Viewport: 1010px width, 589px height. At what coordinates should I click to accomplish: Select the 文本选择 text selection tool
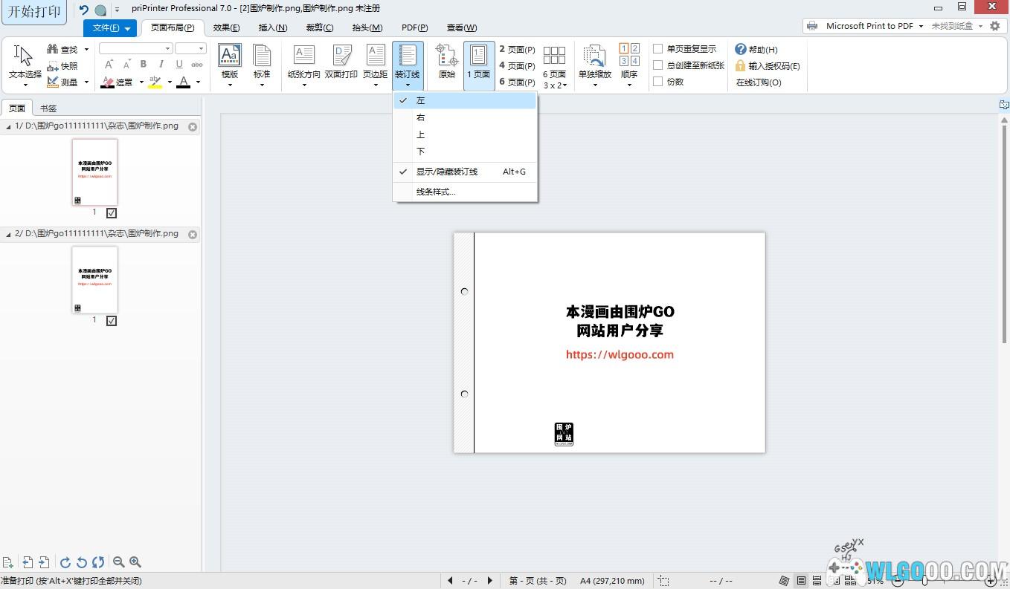point(25,61)
